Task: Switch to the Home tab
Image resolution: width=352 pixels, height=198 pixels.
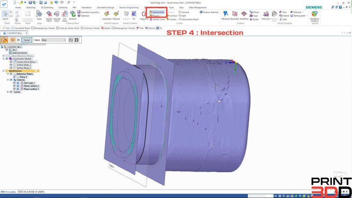Action: click(18, 7)
